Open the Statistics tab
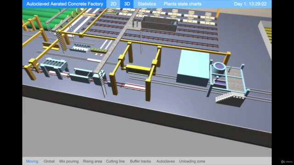The height and width of the screenshot is (165, 294). pyautogui.click(x=147, y=4)
